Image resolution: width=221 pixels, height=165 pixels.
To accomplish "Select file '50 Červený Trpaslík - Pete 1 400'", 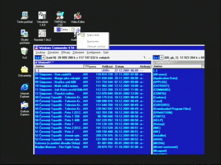I will point(93,120).
